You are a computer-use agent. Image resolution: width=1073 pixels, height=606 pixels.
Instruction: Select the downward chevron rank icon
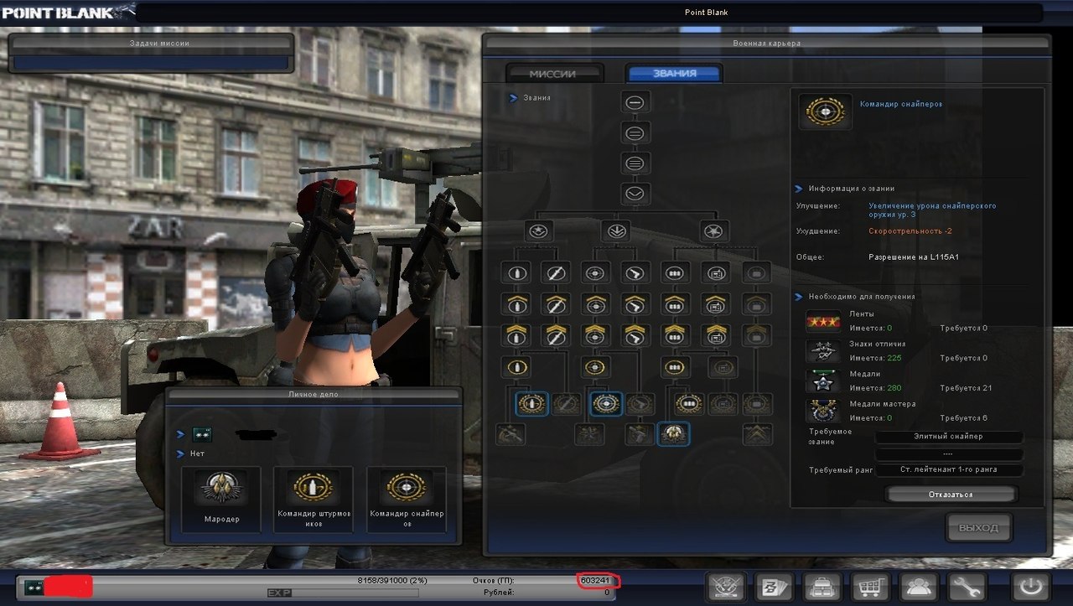[635, 194]
